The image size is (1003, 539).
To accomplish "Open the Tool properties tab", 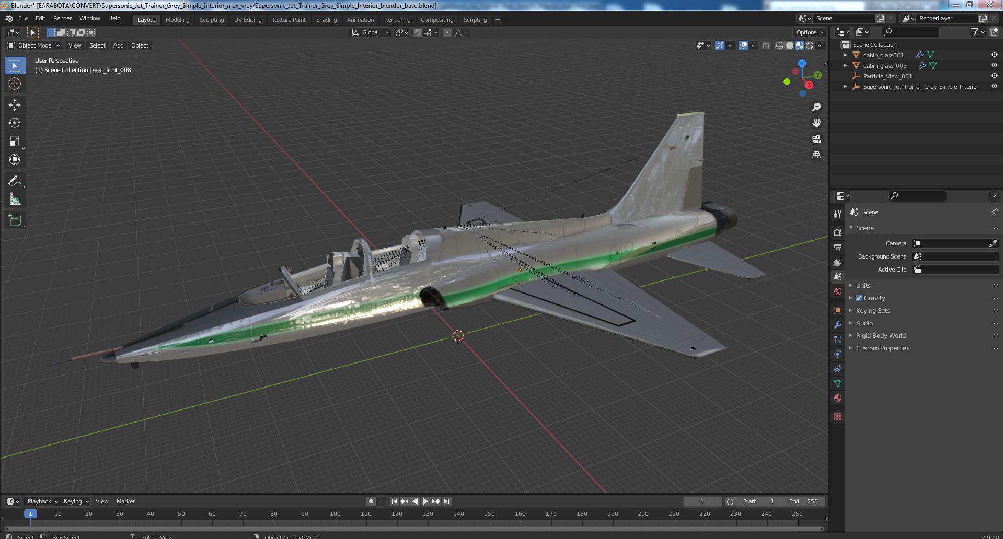I will coord(838,214).
